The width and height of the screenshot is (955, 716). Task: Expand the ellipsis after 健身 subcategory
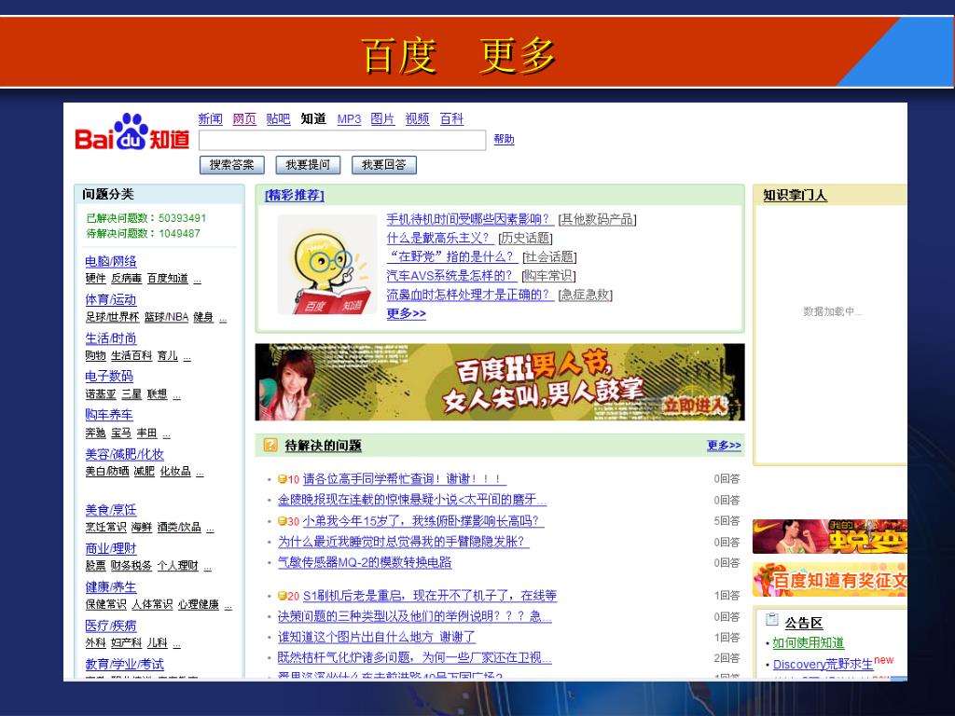pos(223,318)
